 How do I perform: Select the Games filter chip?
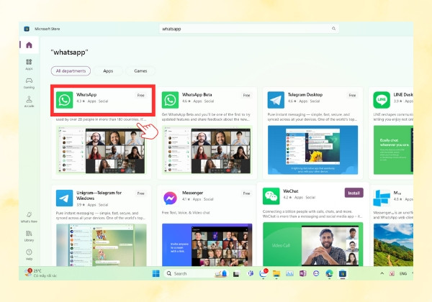[140, 71]
